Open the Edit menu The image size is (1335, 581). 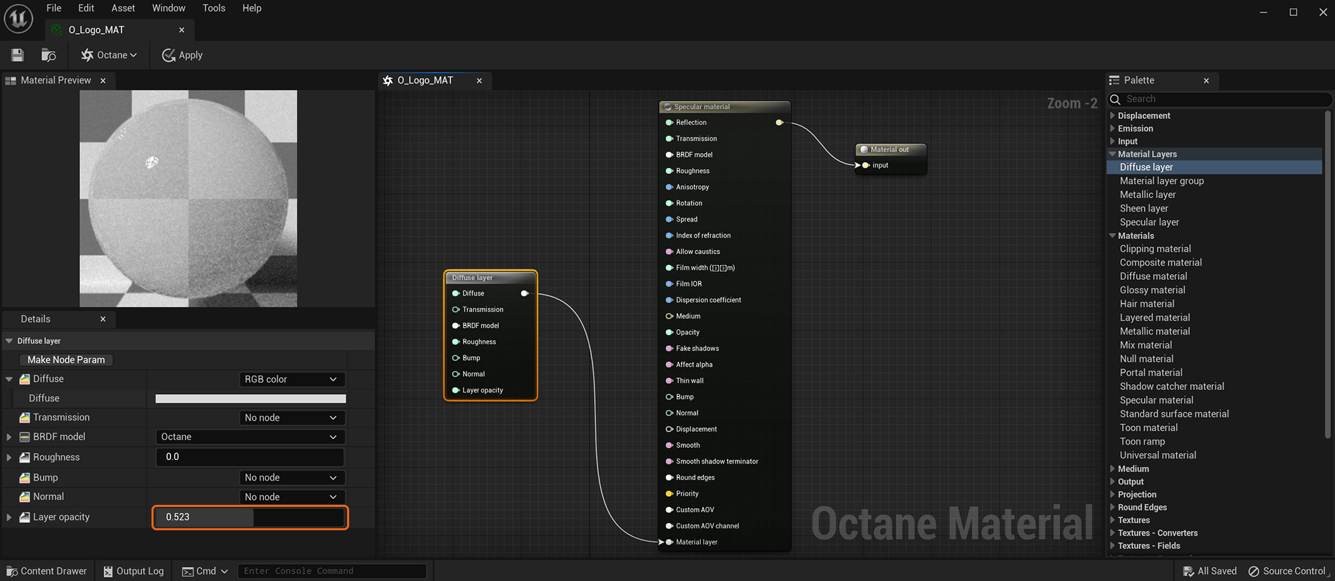click(86, 8)
